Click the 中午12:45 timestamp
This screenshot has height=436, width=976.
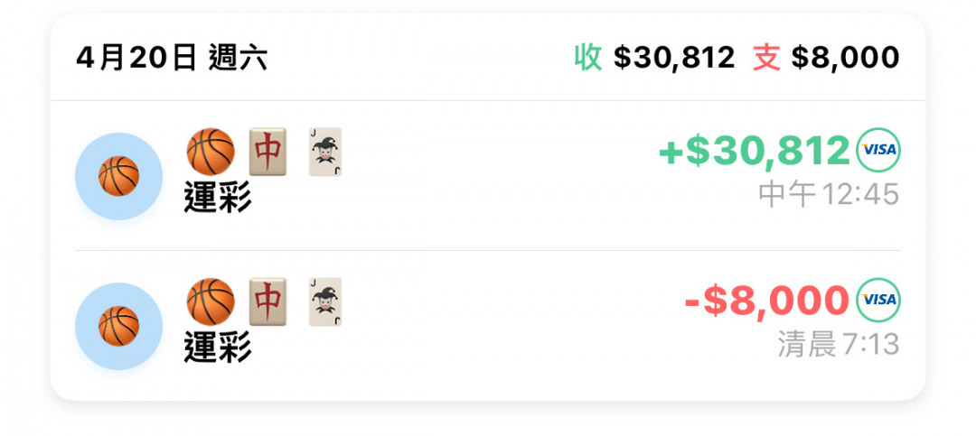[x=829, y=195]
